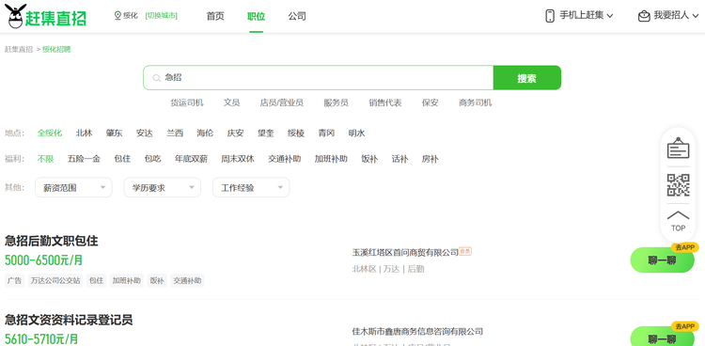Select the 职位 tab

click(257, 16)
